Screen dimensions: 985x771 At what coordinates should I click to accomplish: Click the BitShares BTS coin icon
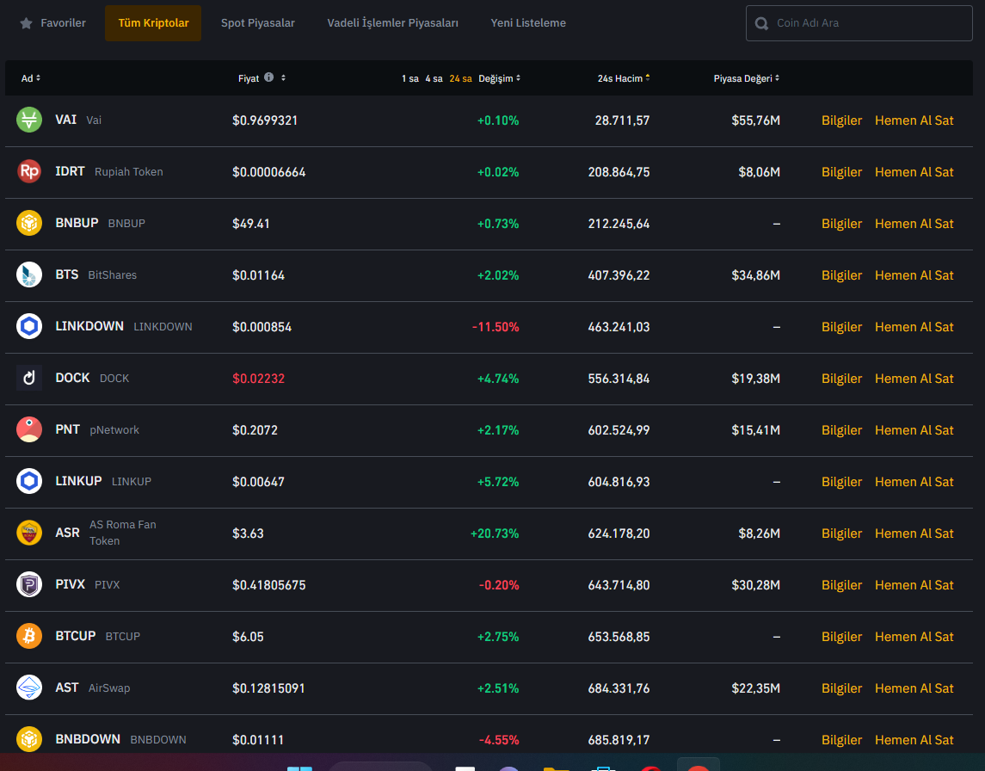click(x=29, y=275)
